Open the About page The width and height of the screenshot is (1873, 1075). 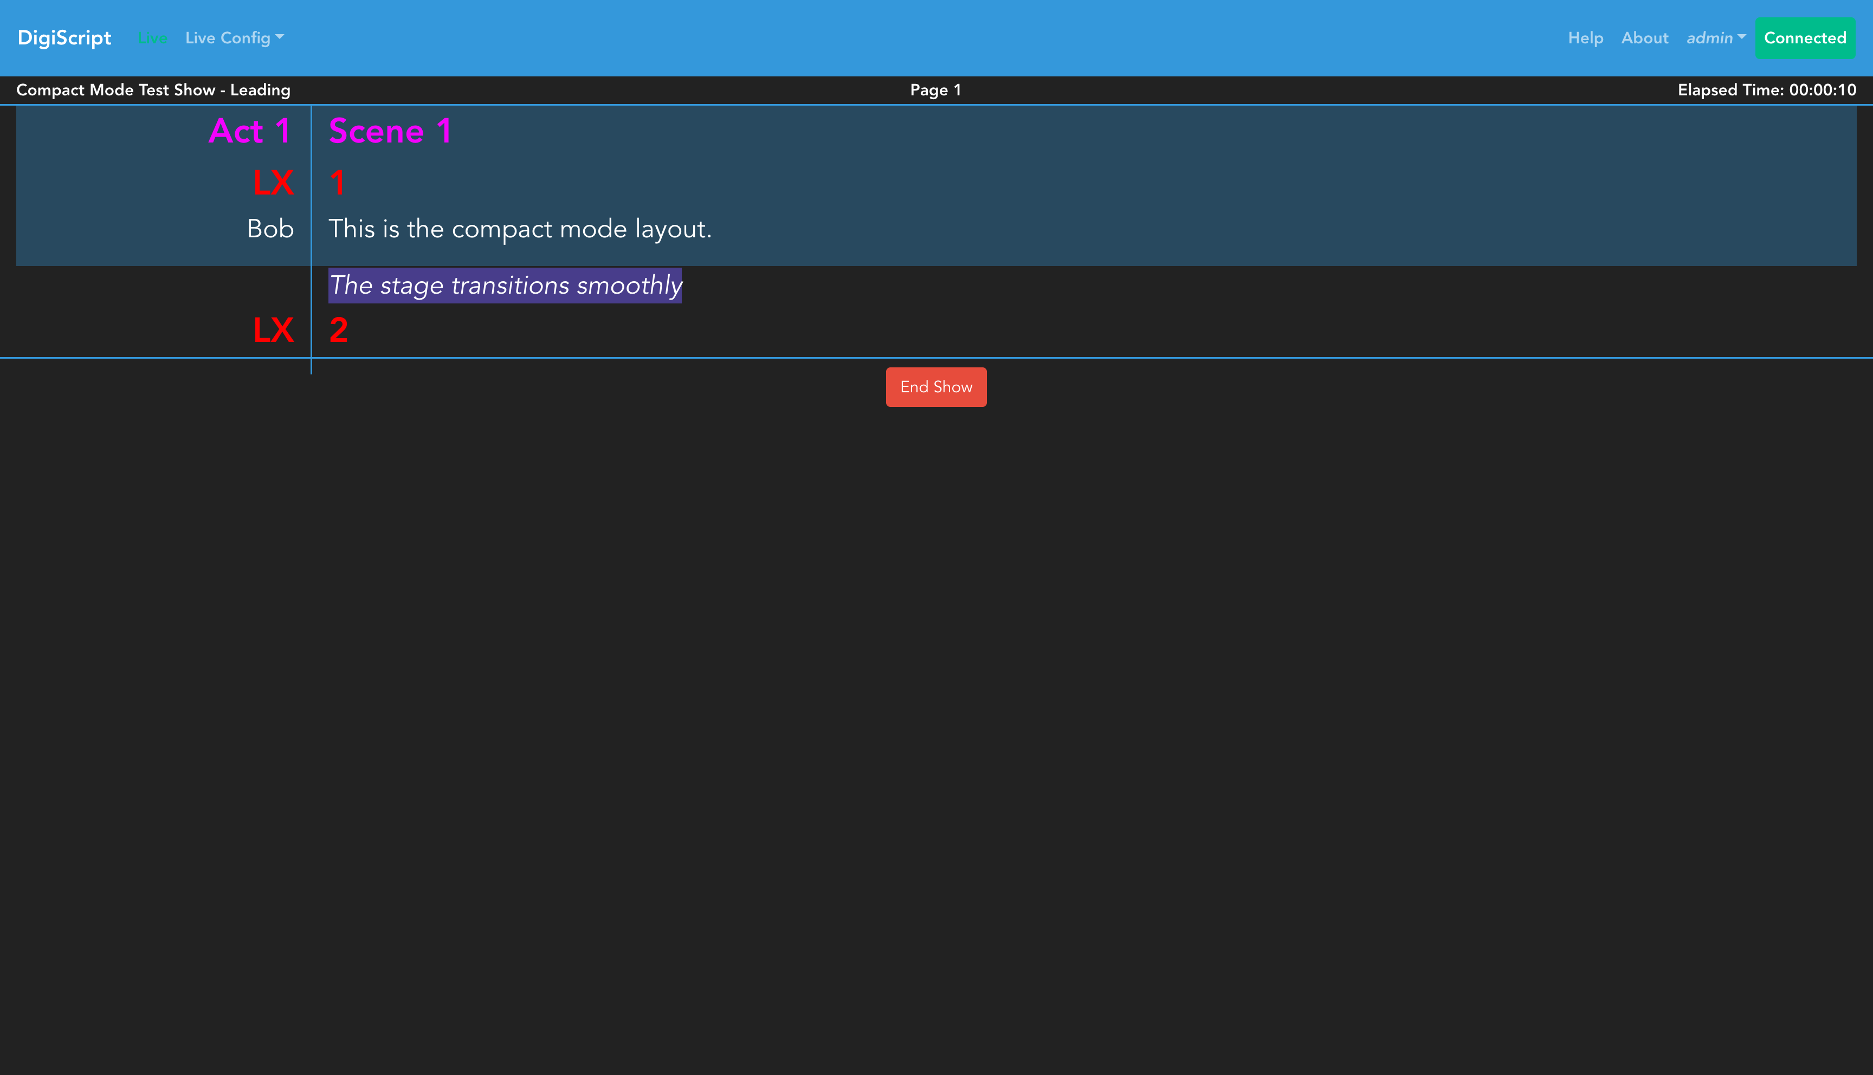[x=1644, y=37]
